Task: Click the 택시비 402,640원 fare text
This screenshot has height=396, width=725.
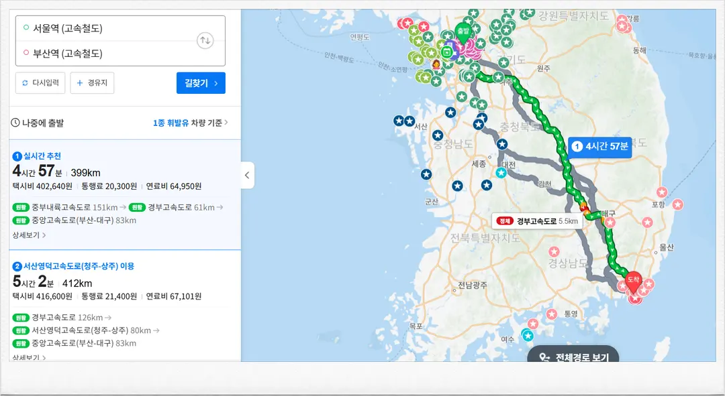Action: 42,186
